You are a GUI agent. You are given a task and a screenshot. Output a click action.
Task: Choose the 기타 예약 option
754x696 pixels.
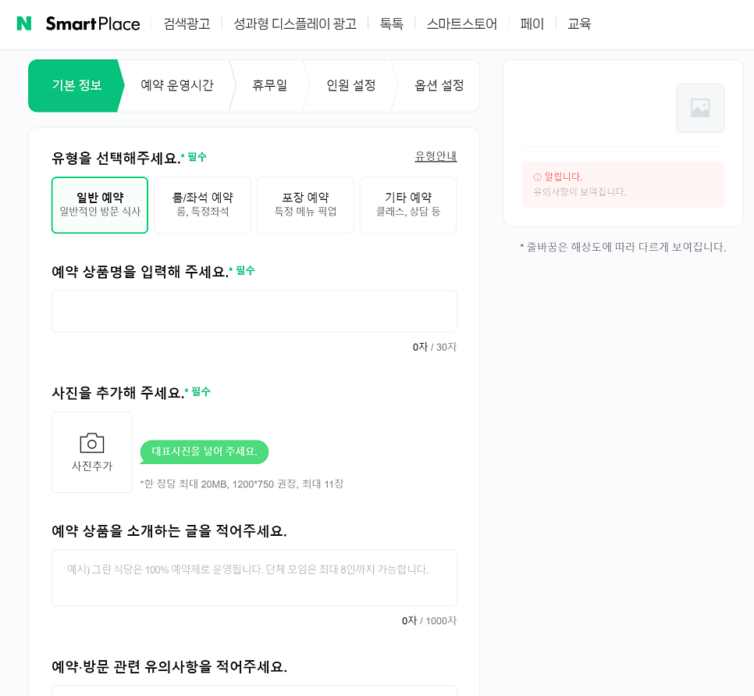point(407,205)
